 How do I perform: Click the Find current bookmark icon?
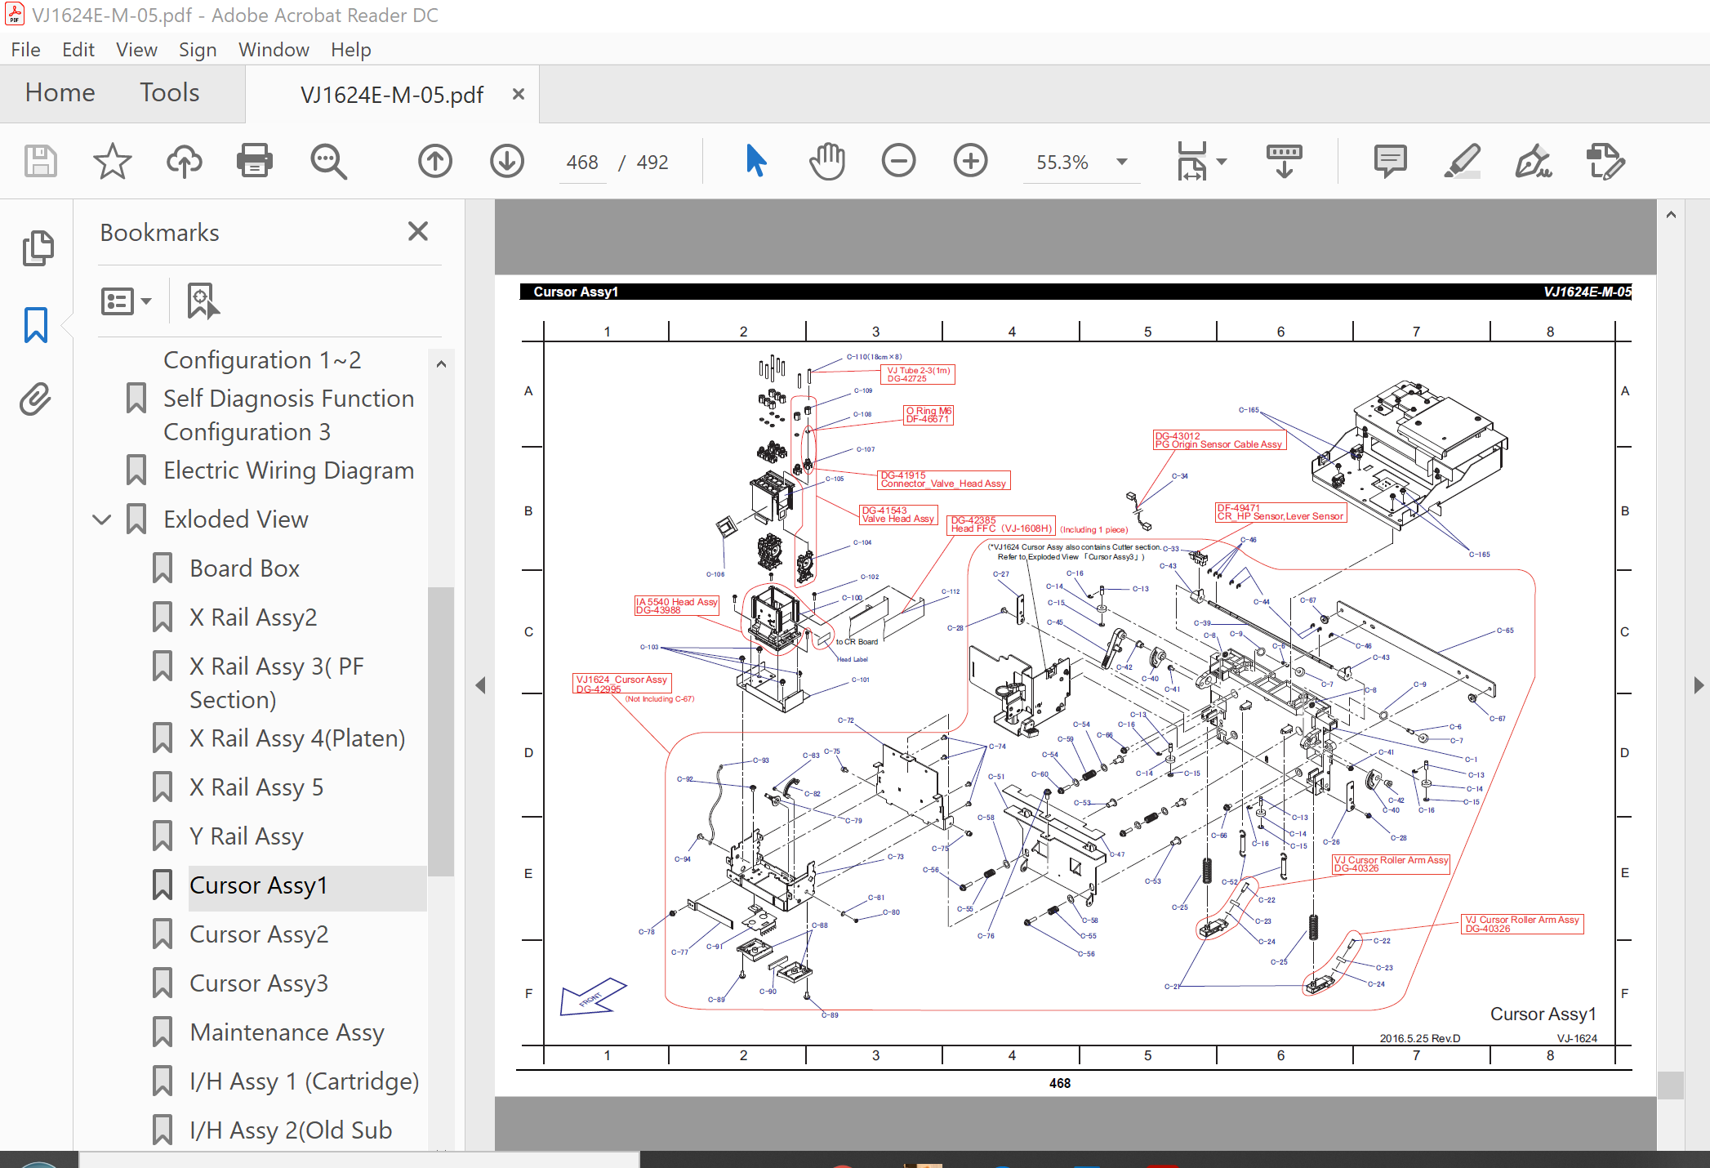202,301
